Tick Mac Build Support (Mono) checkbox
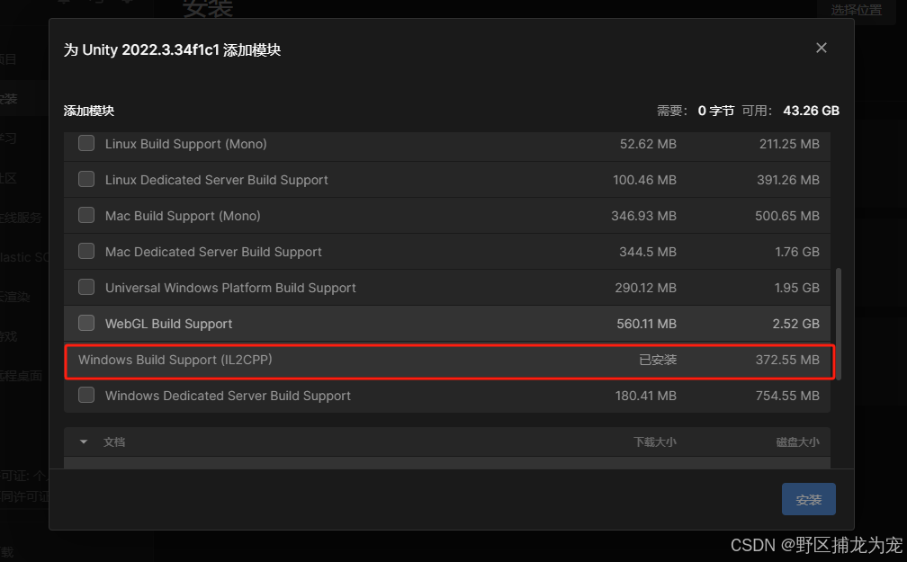The height and width of the screenshot is (562, 907). pos(86,215)
